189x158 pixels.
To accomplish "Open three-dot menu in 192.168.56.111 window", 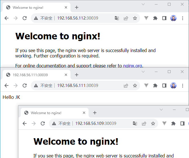I will point(182,86).
